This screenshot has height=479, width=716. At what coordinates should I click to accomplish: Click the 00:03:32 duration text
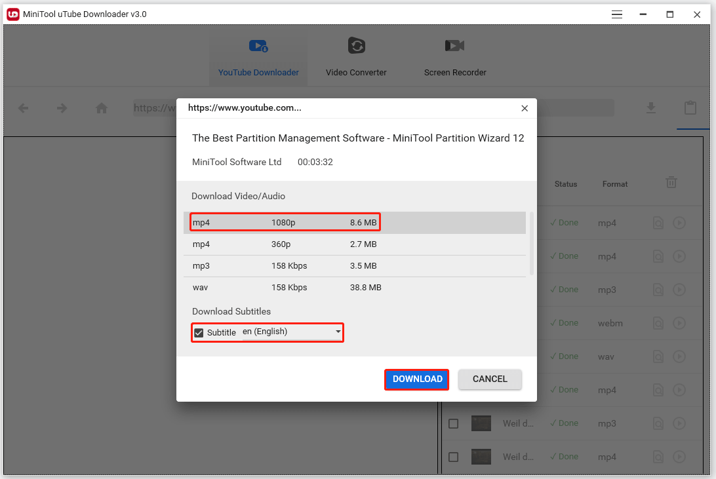point(315,162)
